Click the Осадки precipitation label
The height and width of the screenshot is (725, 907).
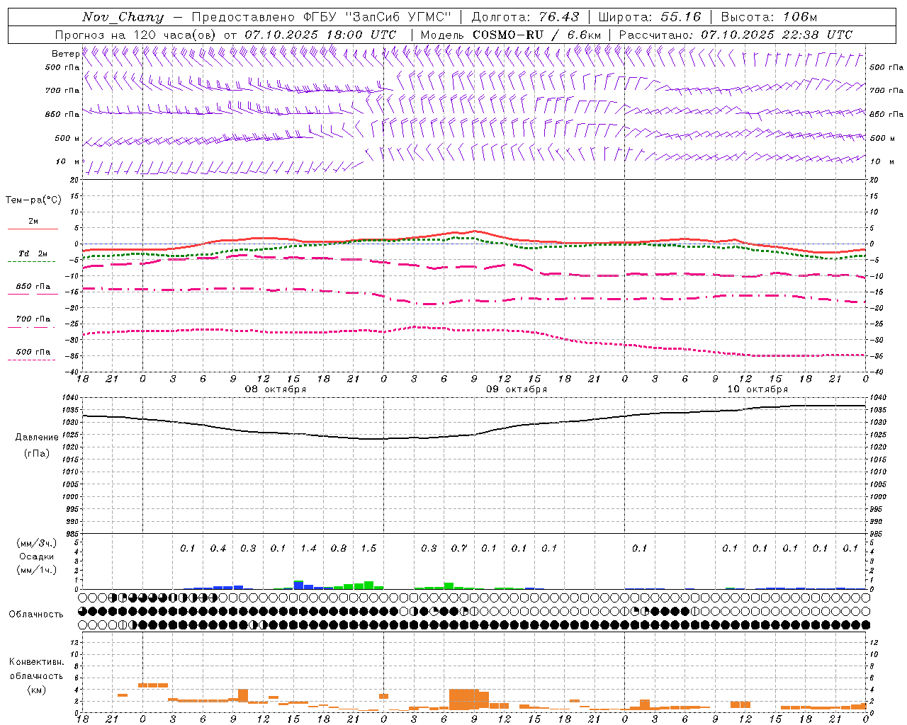coord(36,556)
